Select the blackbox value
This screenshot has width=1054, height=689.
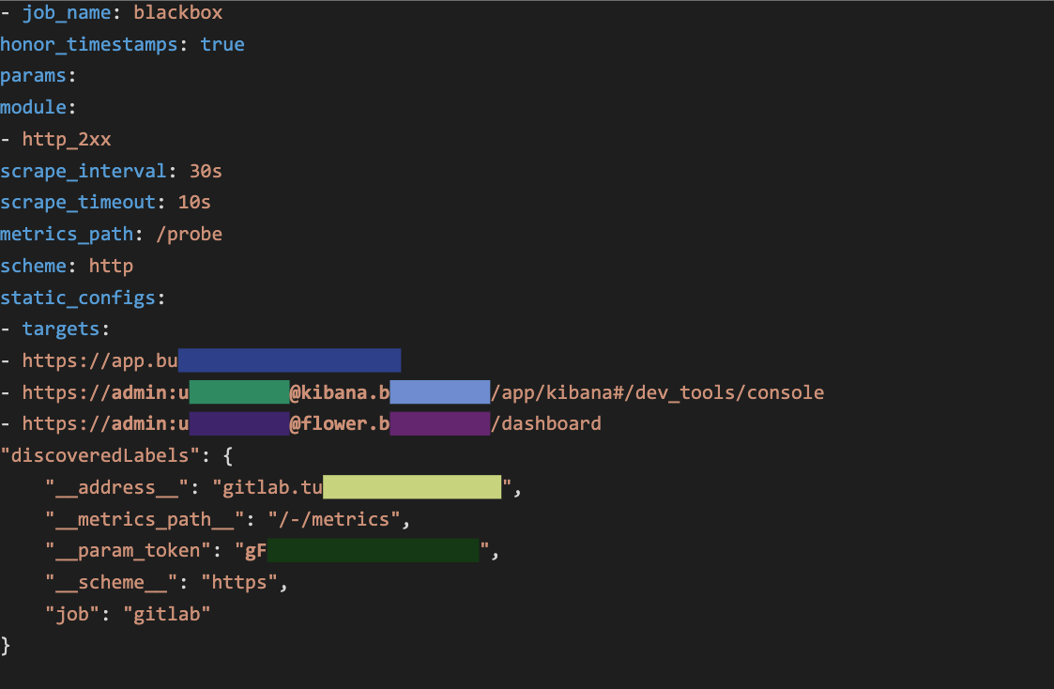point(178,13)
